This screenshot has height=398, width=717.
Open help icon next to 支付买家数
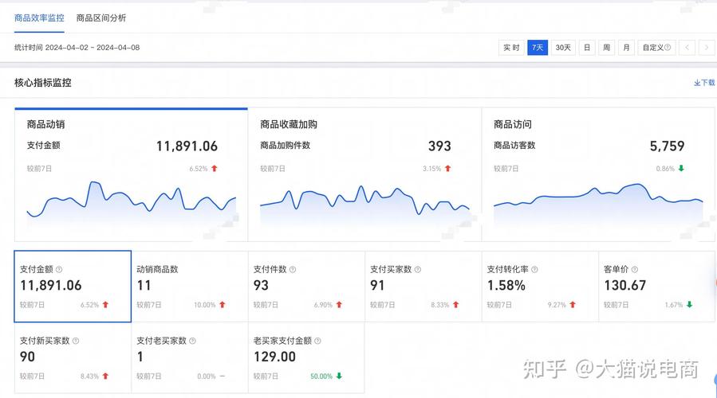tap(417, 269)
